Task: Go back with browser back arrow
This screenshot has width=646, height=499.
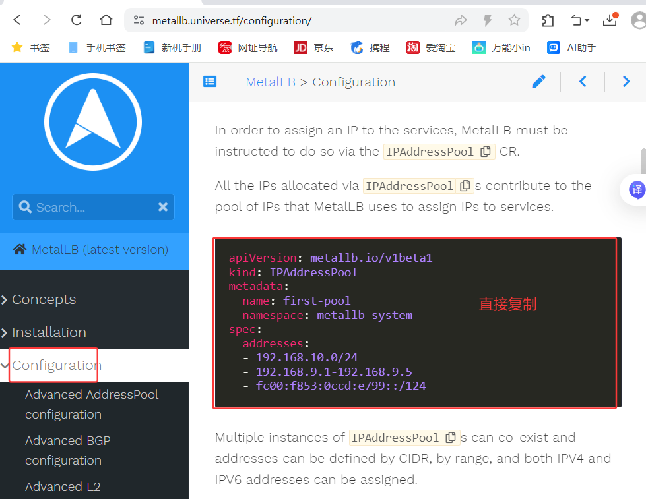Action: (x=17, y=20)
